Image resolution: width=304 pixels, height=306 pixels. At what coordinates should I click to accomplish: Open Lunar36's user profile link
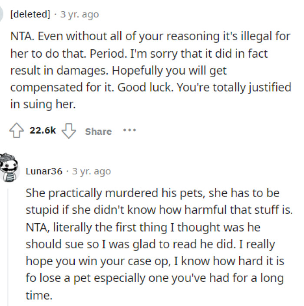(x=44, y=171)
